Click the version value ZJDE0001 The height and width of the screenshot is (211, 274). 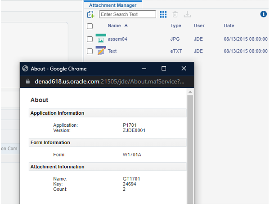(134, 130)
